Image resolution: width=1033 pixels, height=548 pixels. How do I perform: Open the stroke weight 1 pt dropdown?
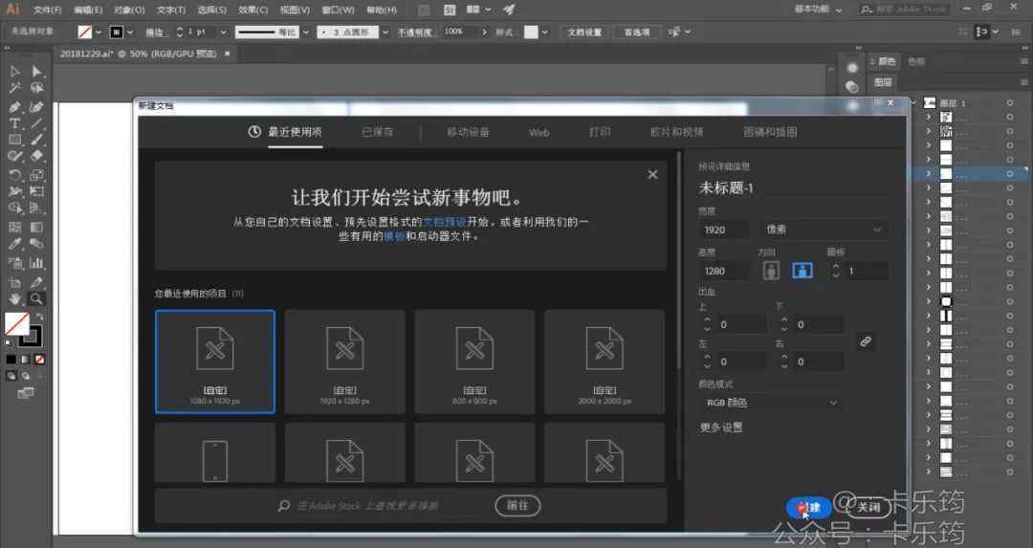[223, 32]
